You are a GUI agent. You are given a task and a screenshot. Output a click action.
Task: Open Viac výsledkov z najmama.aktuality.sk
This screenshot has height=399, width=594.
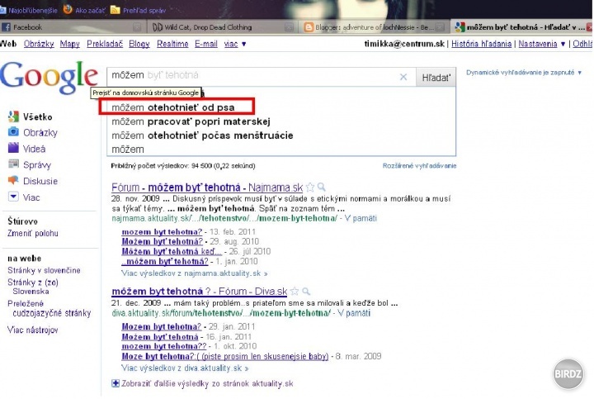195,273
